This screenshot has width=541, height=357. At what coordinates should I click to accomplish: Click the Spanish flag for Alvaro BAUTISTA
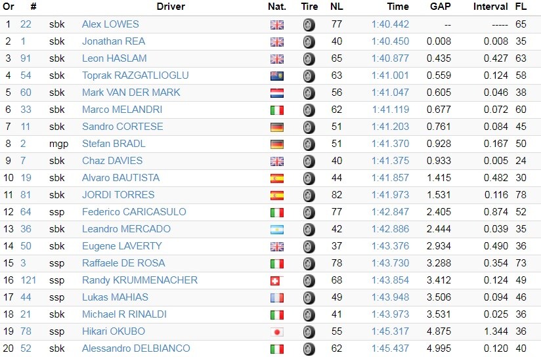[276, 178]
